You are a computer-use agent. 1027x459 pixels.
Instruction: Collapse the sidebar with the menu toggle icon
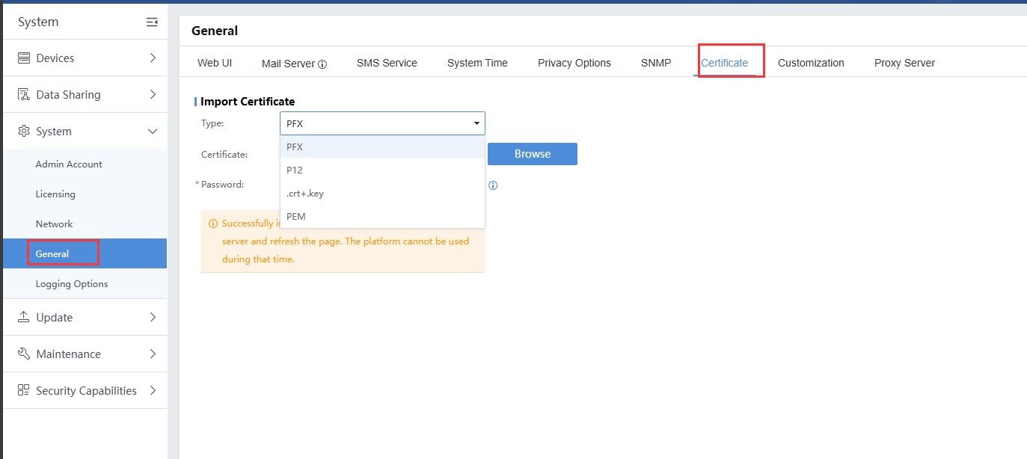pyautogui.click(x=152, y=22)
